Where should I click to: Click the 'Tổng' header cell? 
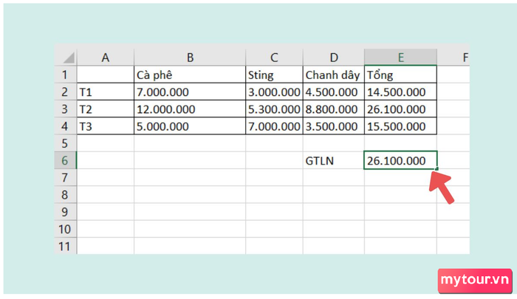(x=400, y=75)
